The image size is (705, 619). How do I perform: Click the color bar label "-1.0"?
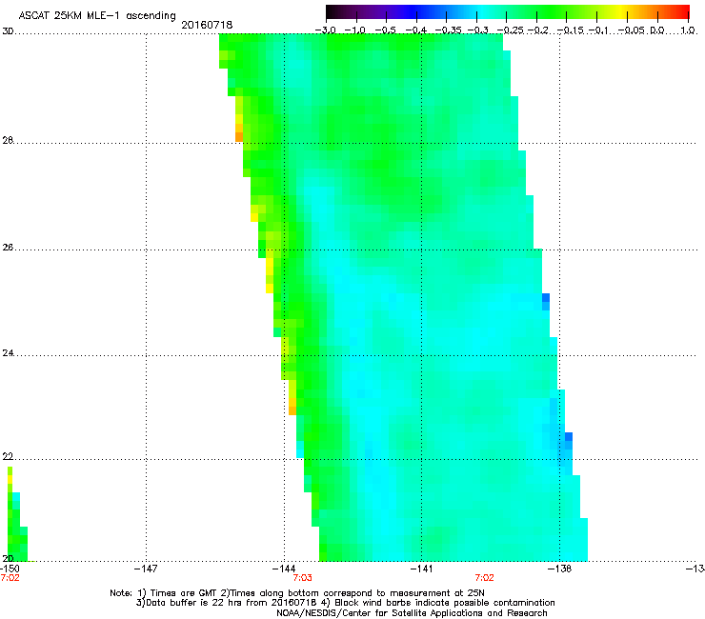(355, 30)
